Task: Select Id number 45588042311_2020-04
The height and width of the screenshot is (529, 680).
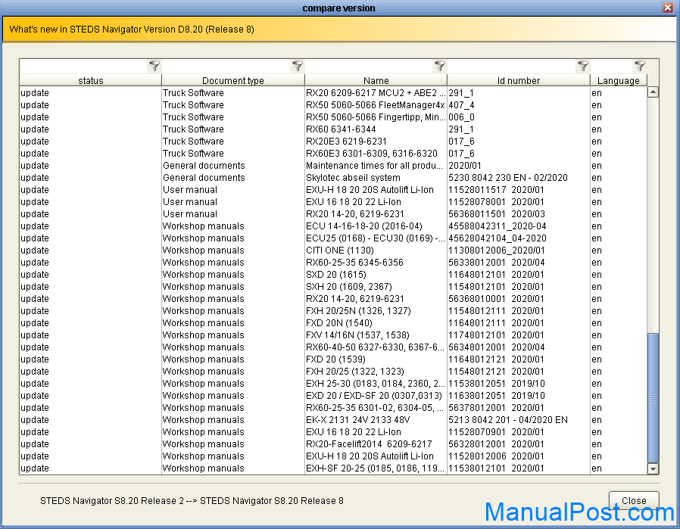Action: click(498, 226)
